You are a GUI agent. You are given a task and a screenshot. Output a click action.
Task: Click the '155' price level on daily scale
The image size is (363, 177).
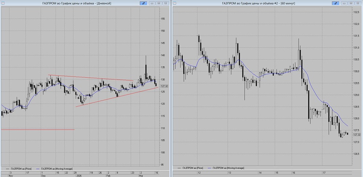(163, 19)
